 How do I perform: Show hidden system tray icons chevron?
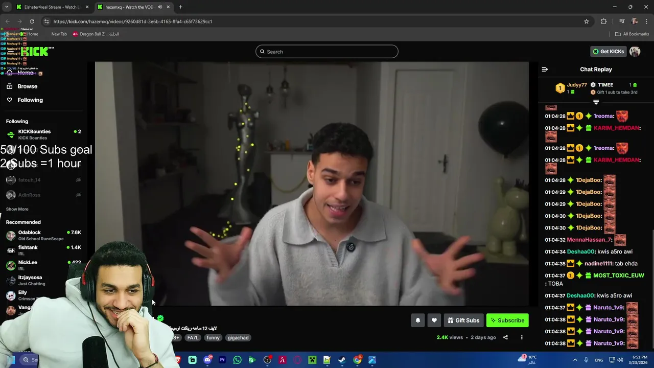click(x=575, y=360)
